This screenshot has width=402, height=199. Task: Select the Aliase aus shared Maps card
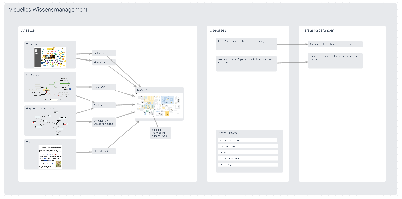coord(335,44)
